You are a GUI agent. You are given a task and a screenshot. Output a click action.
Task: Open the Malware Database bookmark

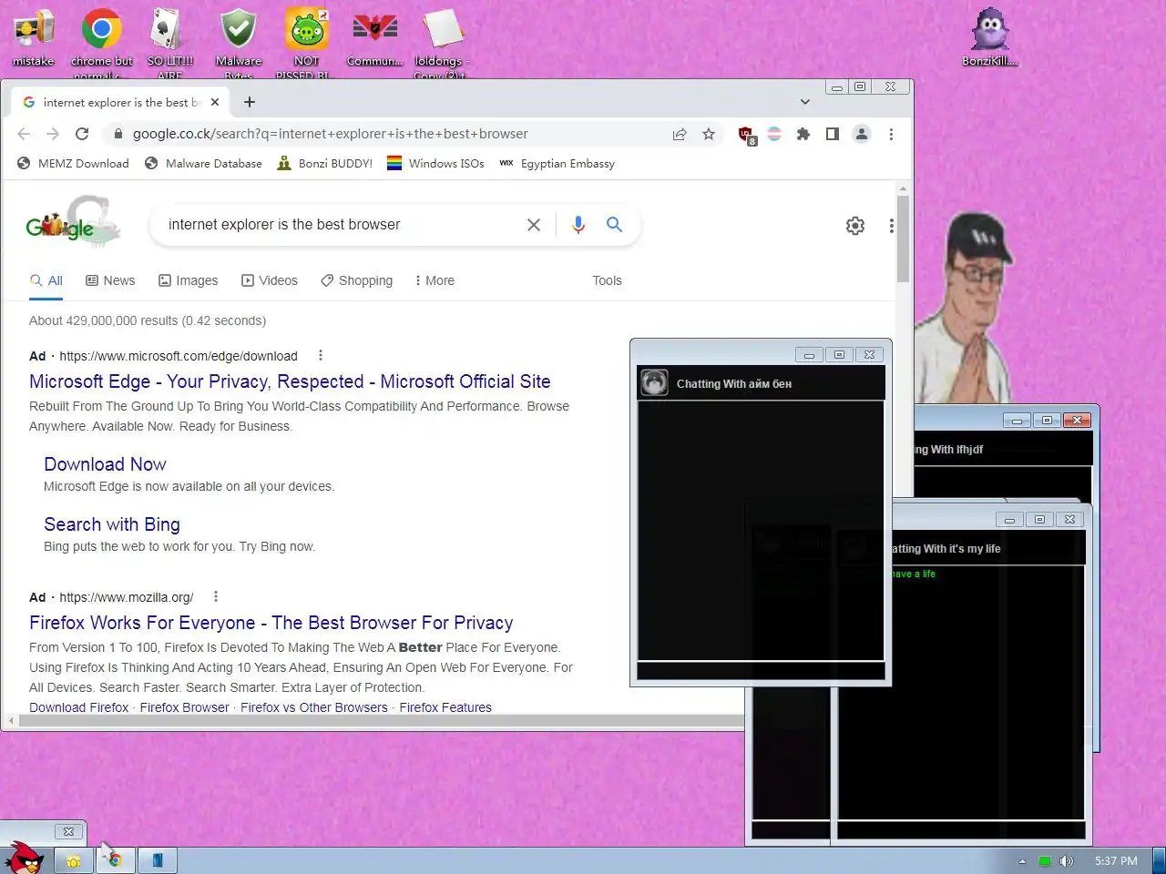click(203, 164)
